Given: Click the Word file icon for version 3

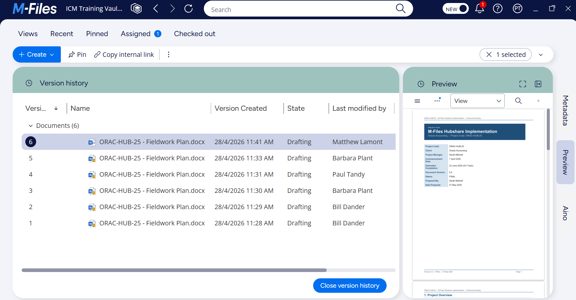Looking at the screenshot, I should tap(92, 191).
